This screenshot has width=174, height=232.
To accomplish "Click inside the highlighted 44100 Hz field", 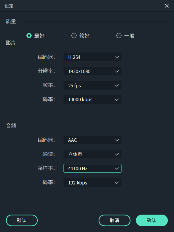I will click(87, 168).
